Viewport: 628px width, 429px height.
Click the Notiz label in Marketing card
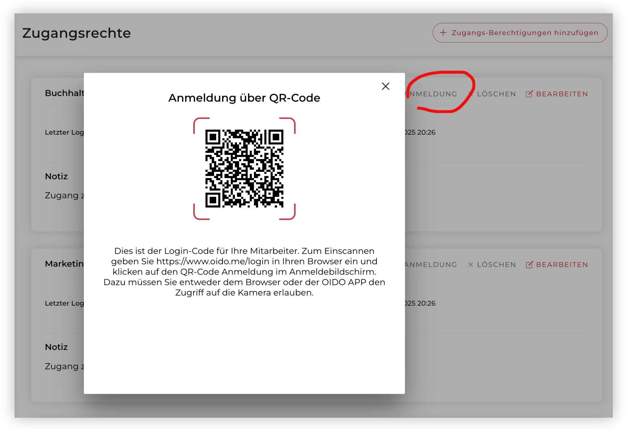(x=56, y=347)
